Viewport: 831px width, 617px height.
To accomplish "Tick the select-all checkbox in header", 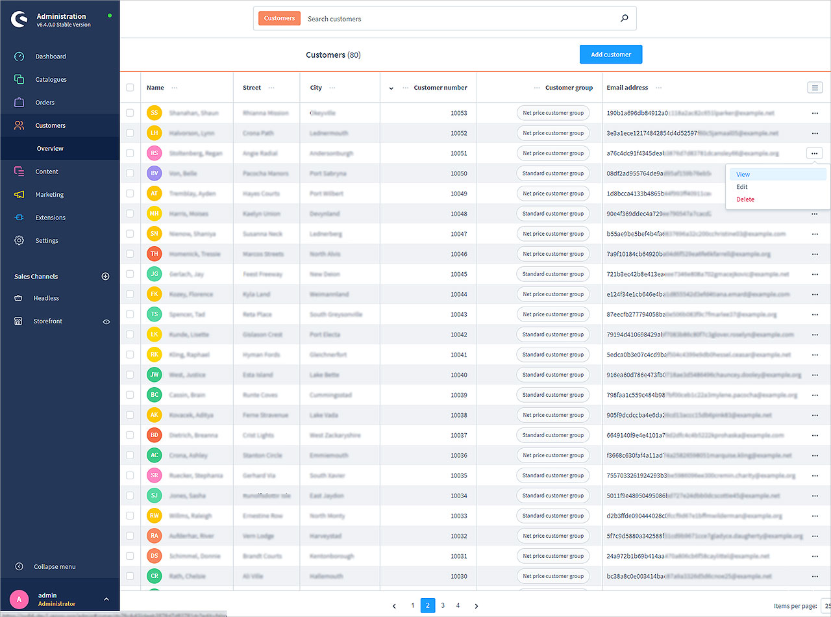I will (130, 88).
